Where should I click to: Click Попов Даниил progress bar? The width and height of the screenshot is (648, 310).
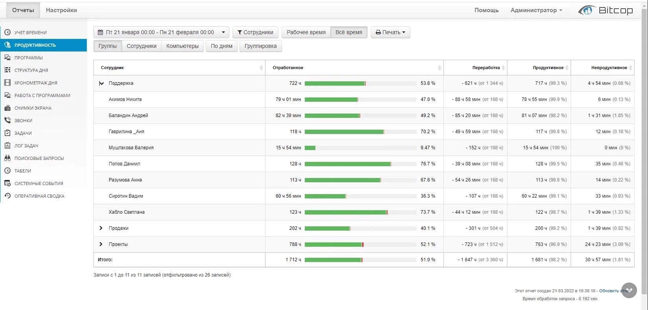point(361,164)
